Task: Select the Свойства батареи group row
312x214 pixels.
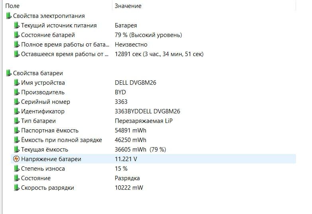Action: (x=38, y=73)
